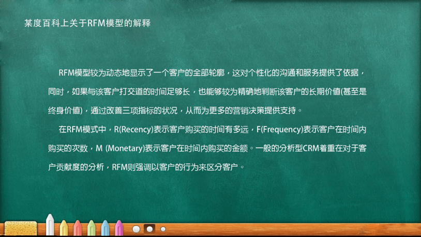Click the word "Recency" in the text
This screenshot has height=237, width=421.
pyautogui.click(x=138, y=129)
